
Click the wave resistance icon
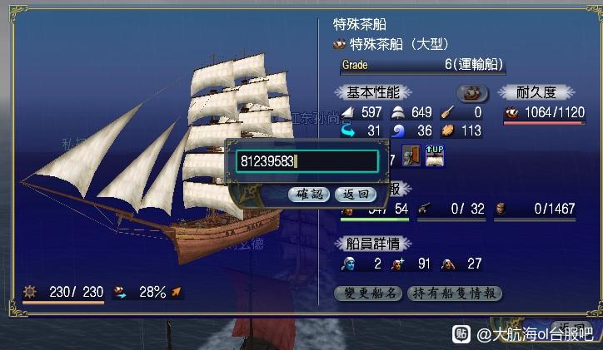click(x=397, y=131)
